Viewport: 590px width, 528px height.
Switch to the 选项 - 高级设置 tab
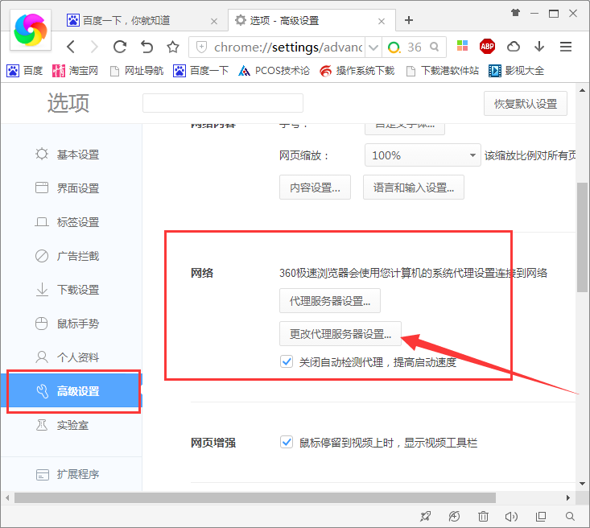coord(312,20)
